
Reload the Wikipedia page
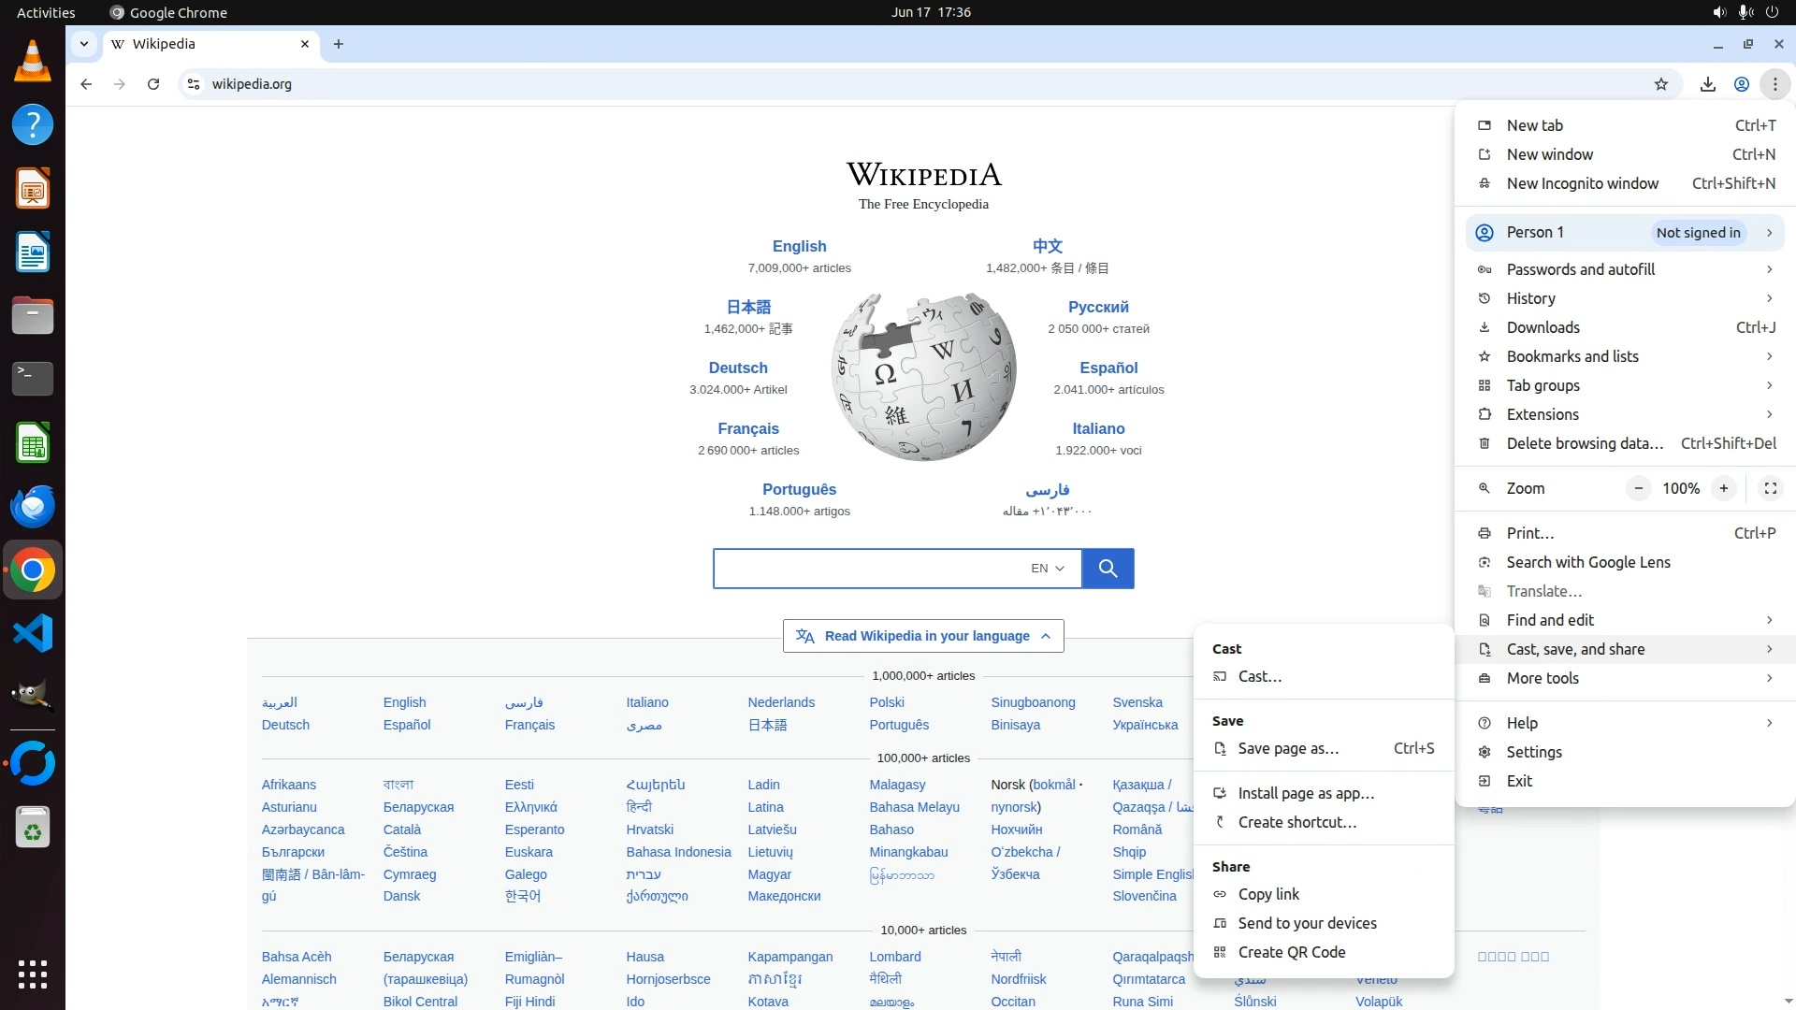click(153, 84)
